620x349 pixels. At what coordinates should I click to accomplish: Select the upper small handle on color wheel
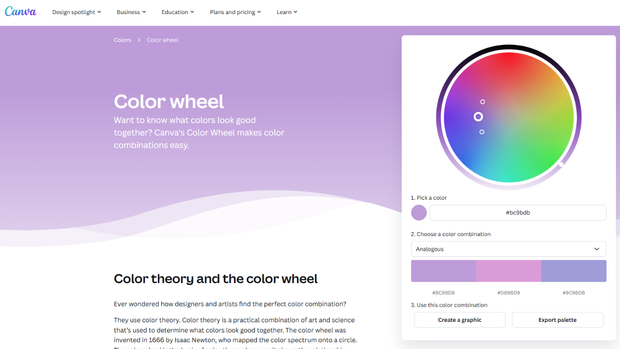(482, 102)
